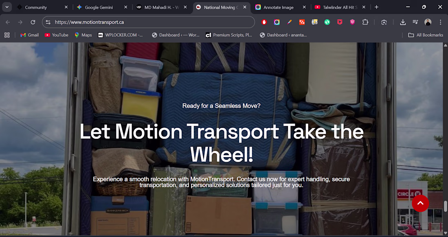The height and width of the screenshot is (237, 448).
Task: Open the browser Downloads icon
Action: (403, 22)
